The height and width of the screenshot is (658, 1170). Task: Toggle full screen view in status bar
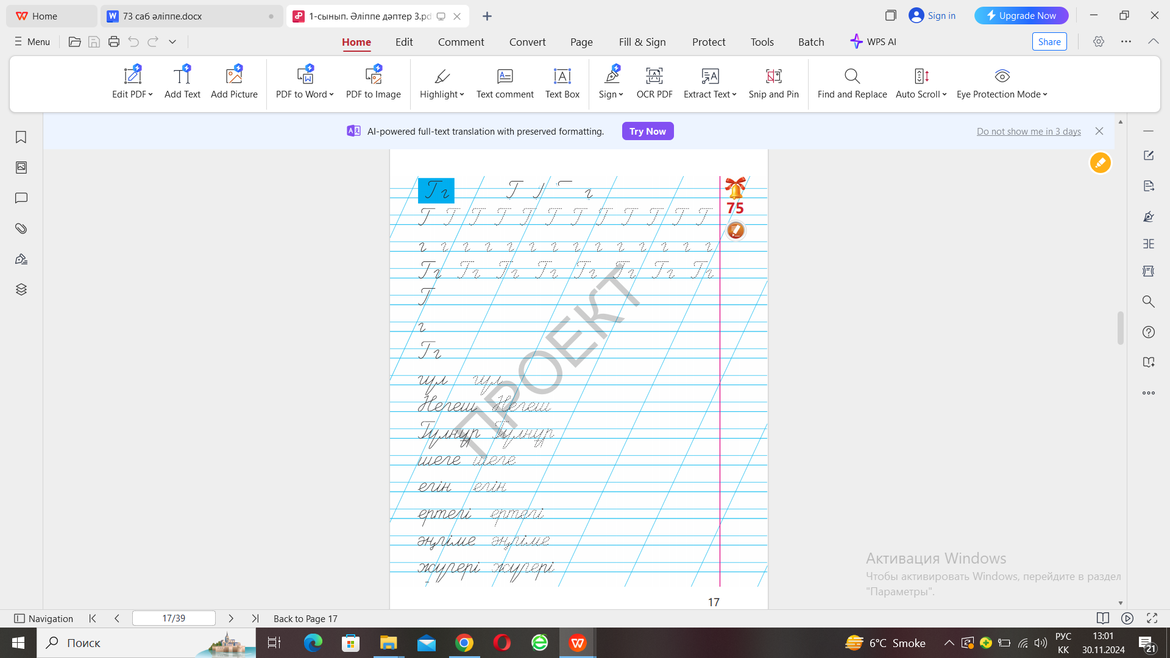(1152, 618)
